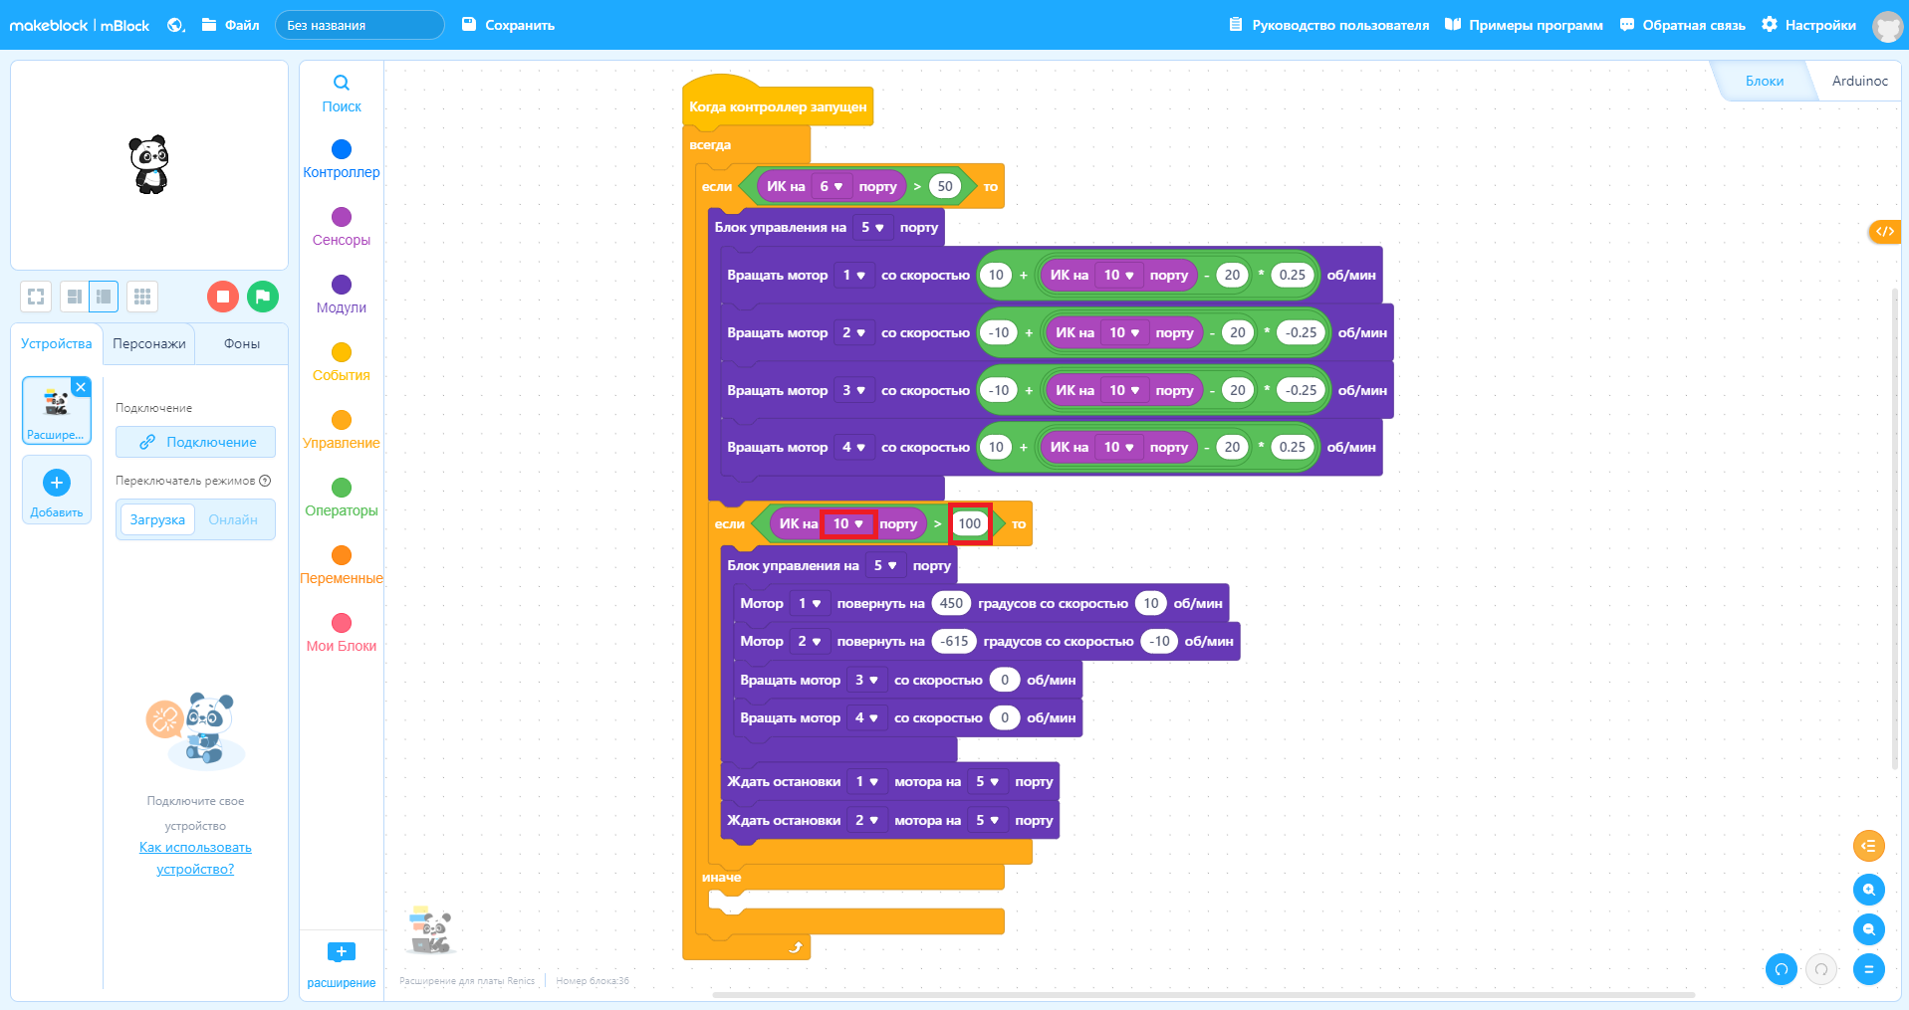The height and width of the screenshot is (1010, 1909).
Task: Undo the last workspace action
Action: coord(1782,969)
